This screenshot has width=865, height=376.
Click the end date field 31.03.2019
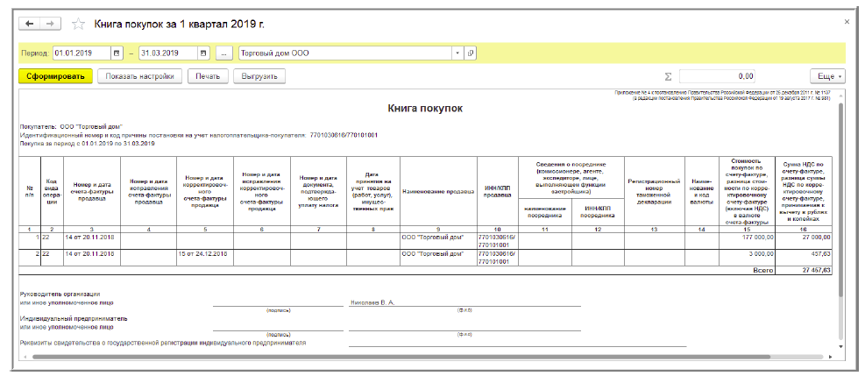[168, 53]
